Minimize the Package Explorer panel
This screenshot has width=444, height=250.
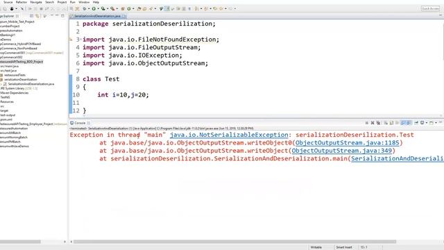click(57, 15)
